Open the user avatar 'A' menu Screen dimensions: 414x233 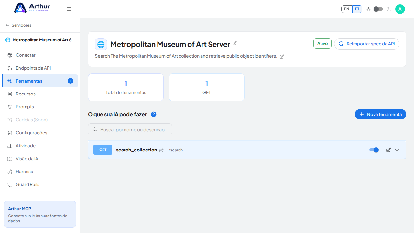pos(400,9)
